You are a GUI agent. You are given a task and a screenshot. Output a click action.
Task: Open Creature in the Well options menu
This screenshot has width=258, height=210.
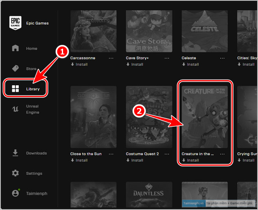click(x=222, y=154)
